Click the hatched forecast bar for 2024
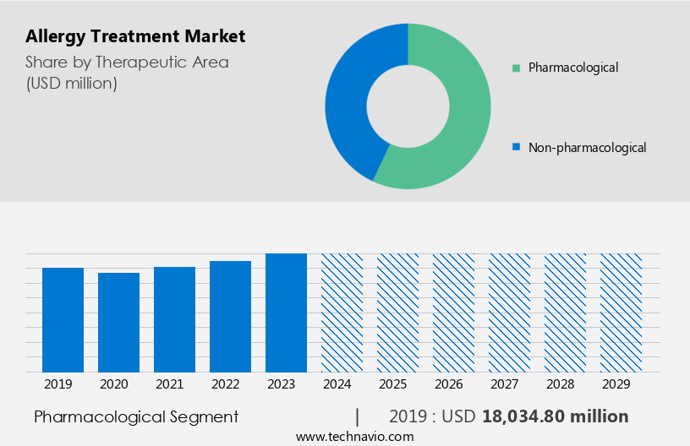Image resolution: width=690 pixels, height=446 pixels. tap(342, 313)
